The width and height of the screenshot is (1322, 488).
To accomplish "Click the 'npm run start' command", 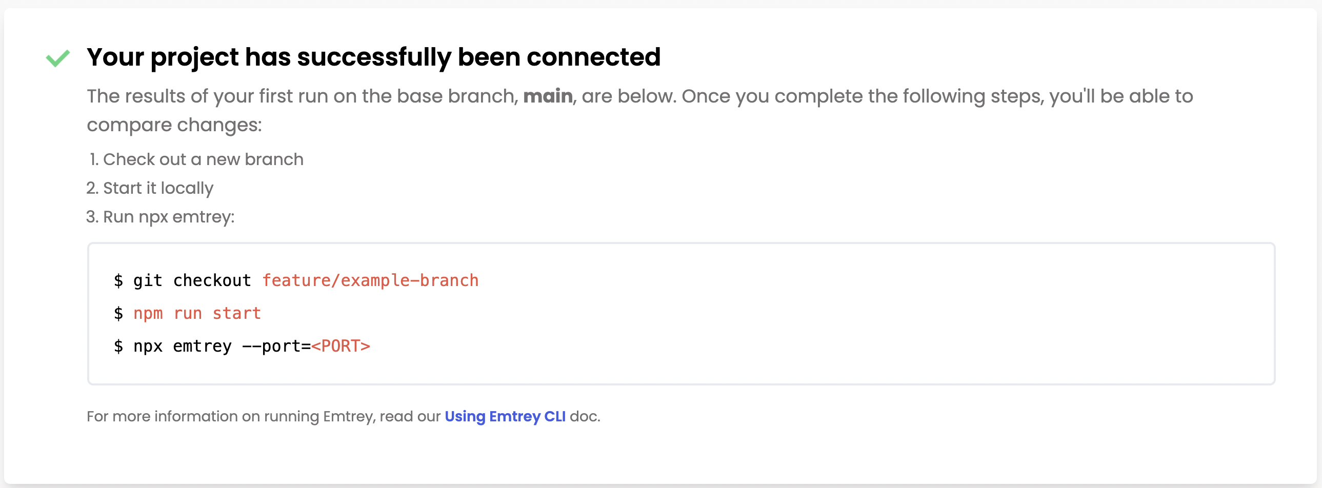I will (197, 314).
